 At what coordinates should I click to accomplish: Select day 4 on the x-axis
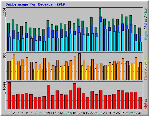tap(23, 113)
